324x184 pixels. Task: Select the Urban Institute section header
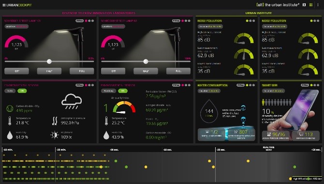259,13
